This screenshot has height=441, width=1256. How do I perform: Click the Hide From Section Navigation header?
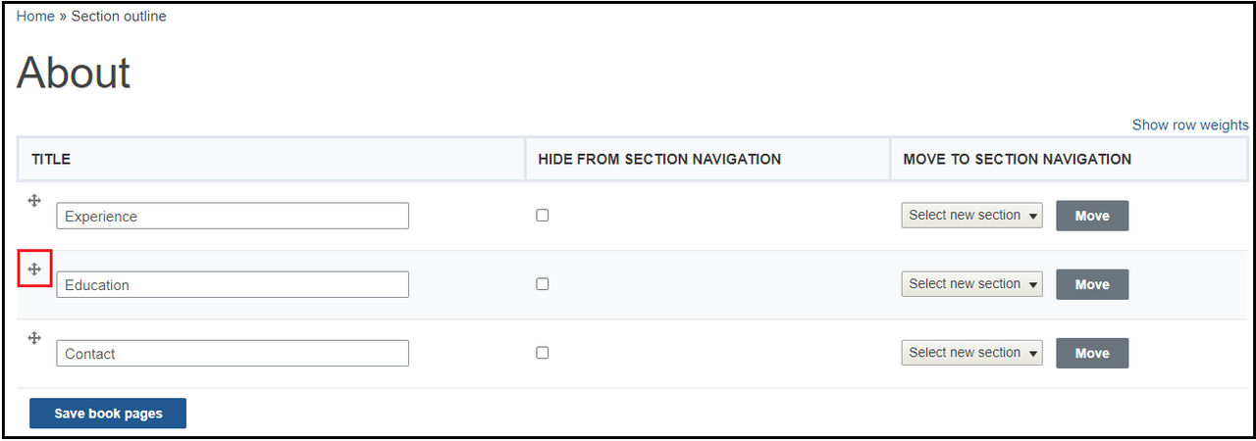pyautogui.click(x=659, y=159)
